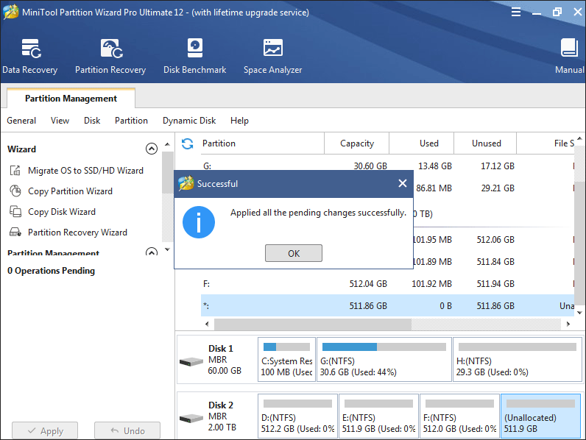Viewport: 586px width, 440px height.
Task: Select Partition Recovery Wizard link
Action: click(x=77, y=233)
